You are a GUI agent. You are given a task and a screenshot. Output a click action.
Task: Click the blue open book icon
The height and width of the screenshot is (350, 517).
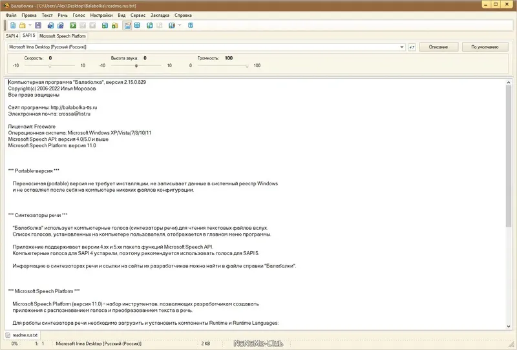point(137,25)
